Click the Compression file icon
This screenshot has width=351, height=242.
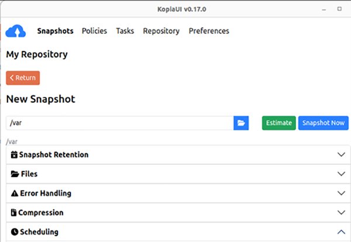14,213
